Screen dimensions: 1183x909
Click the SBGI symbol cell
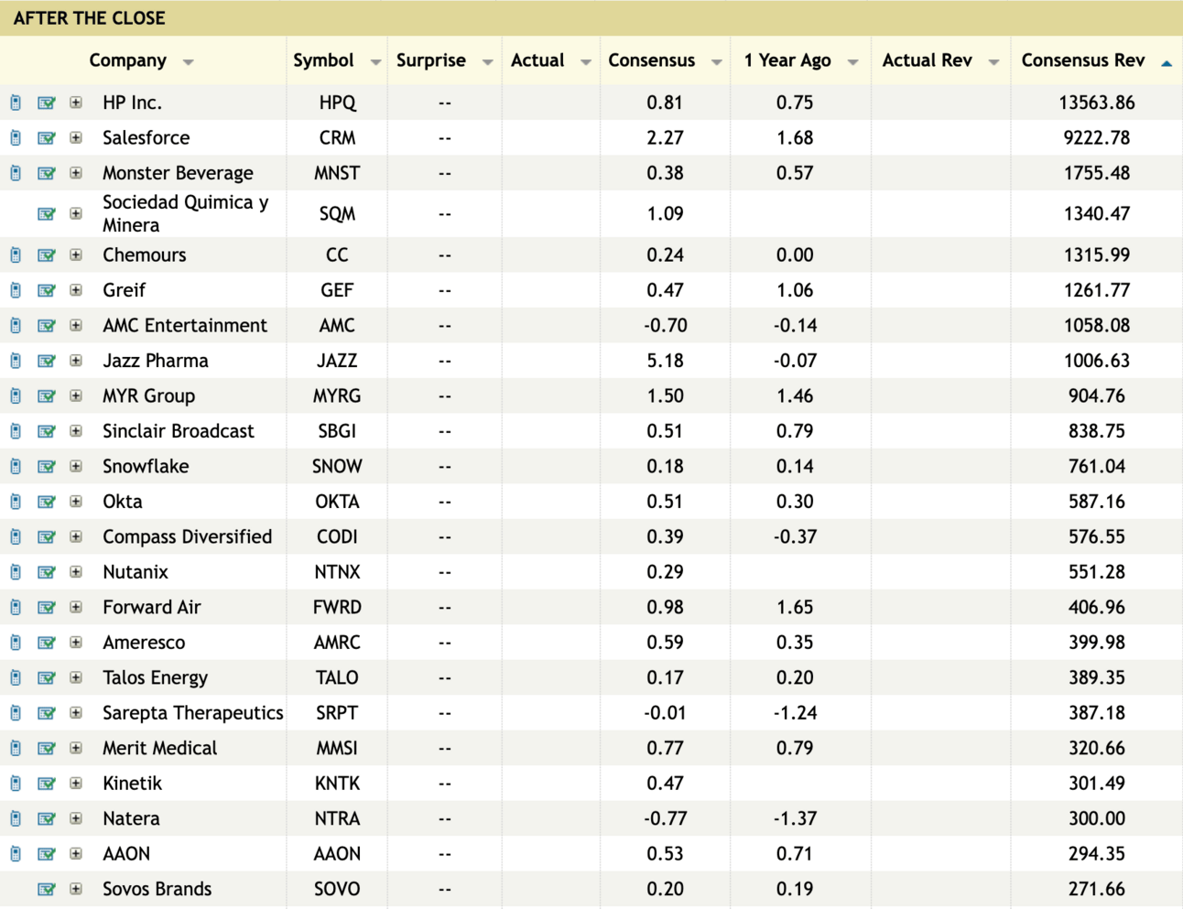337,431
